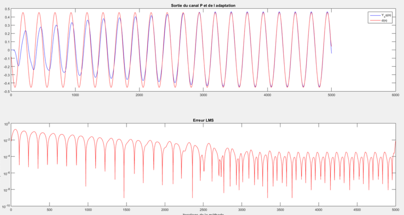
Task: Click the 10^0 y-axis tick on error plot
Action: (x=5, y=124)
